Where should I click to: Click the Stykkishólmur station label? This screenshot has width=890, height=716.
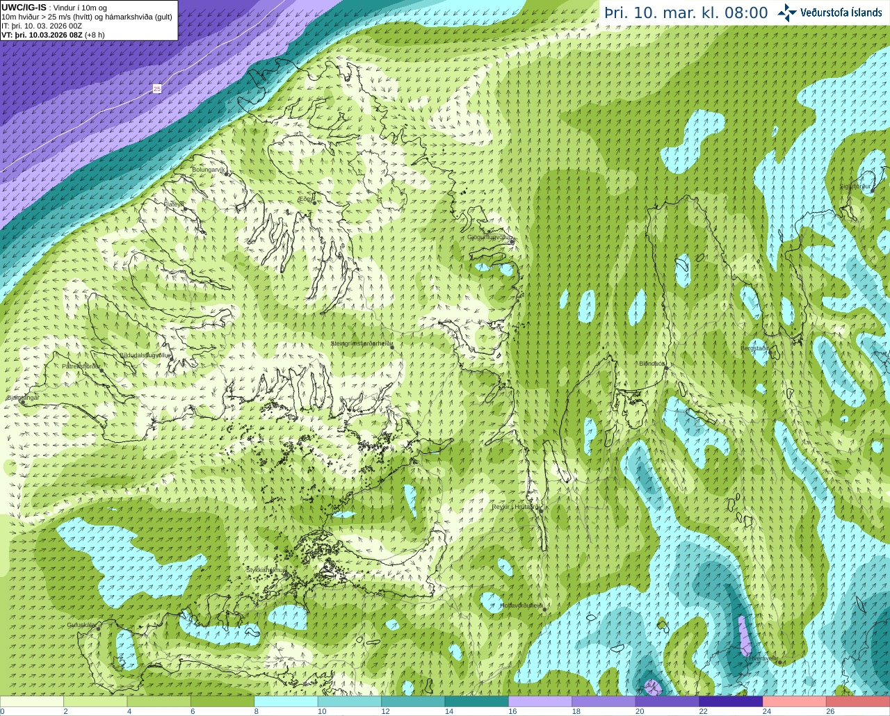click(266, 569)
